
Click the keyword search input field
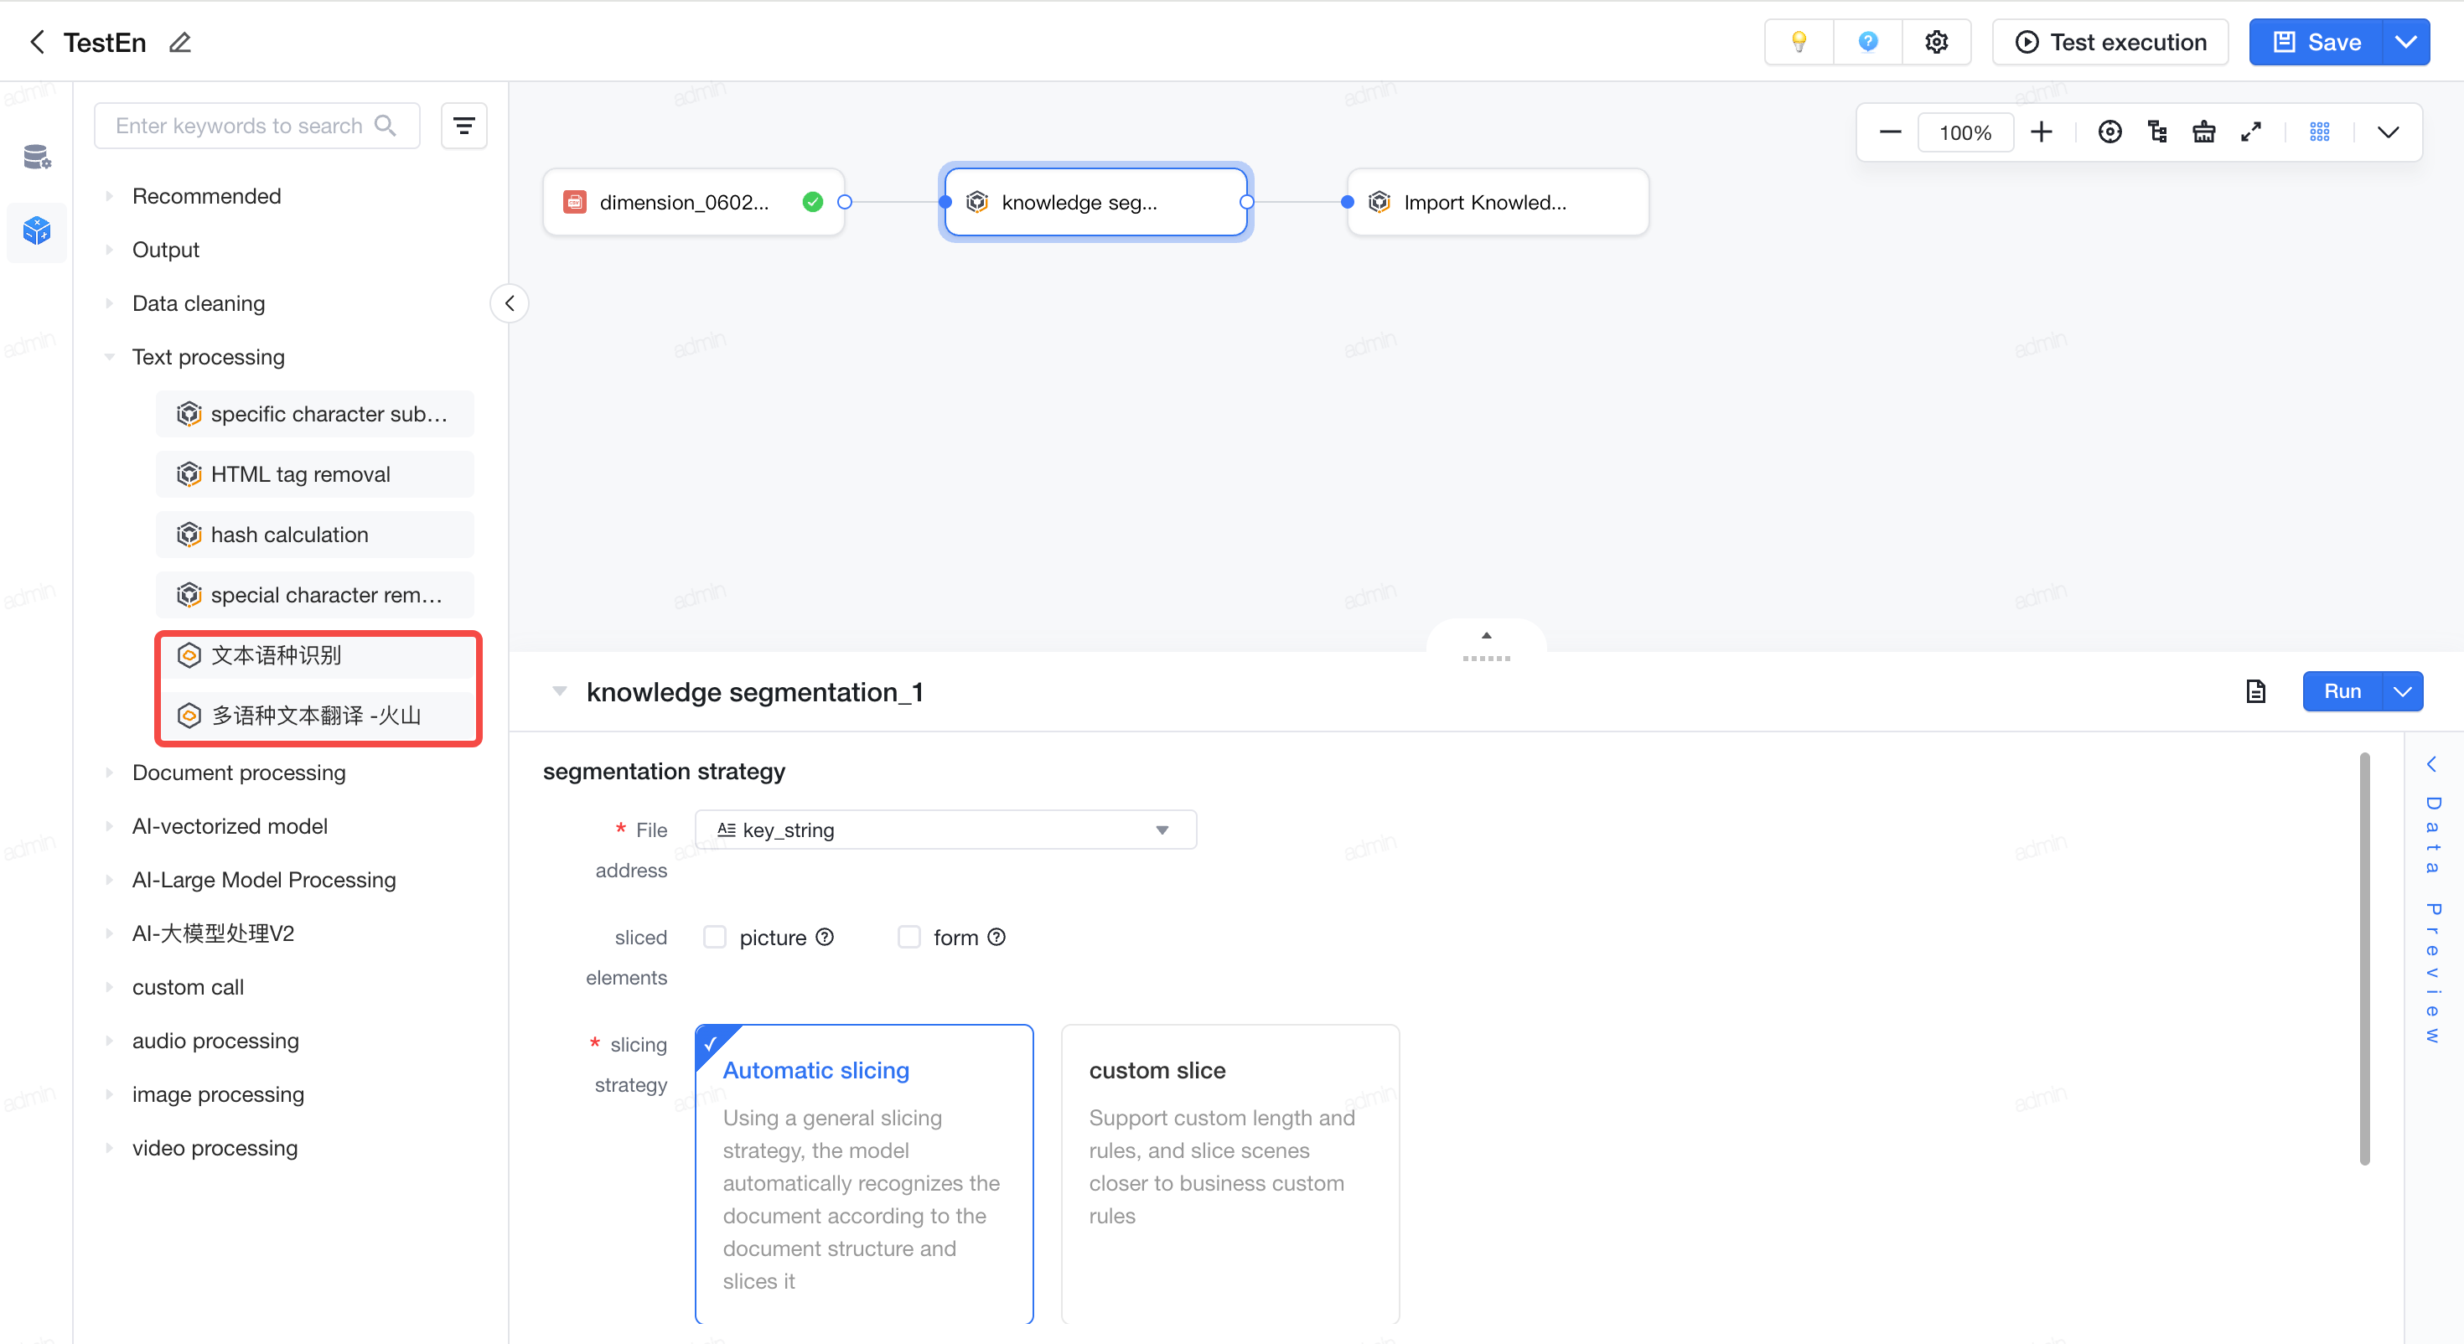point(256,126)
